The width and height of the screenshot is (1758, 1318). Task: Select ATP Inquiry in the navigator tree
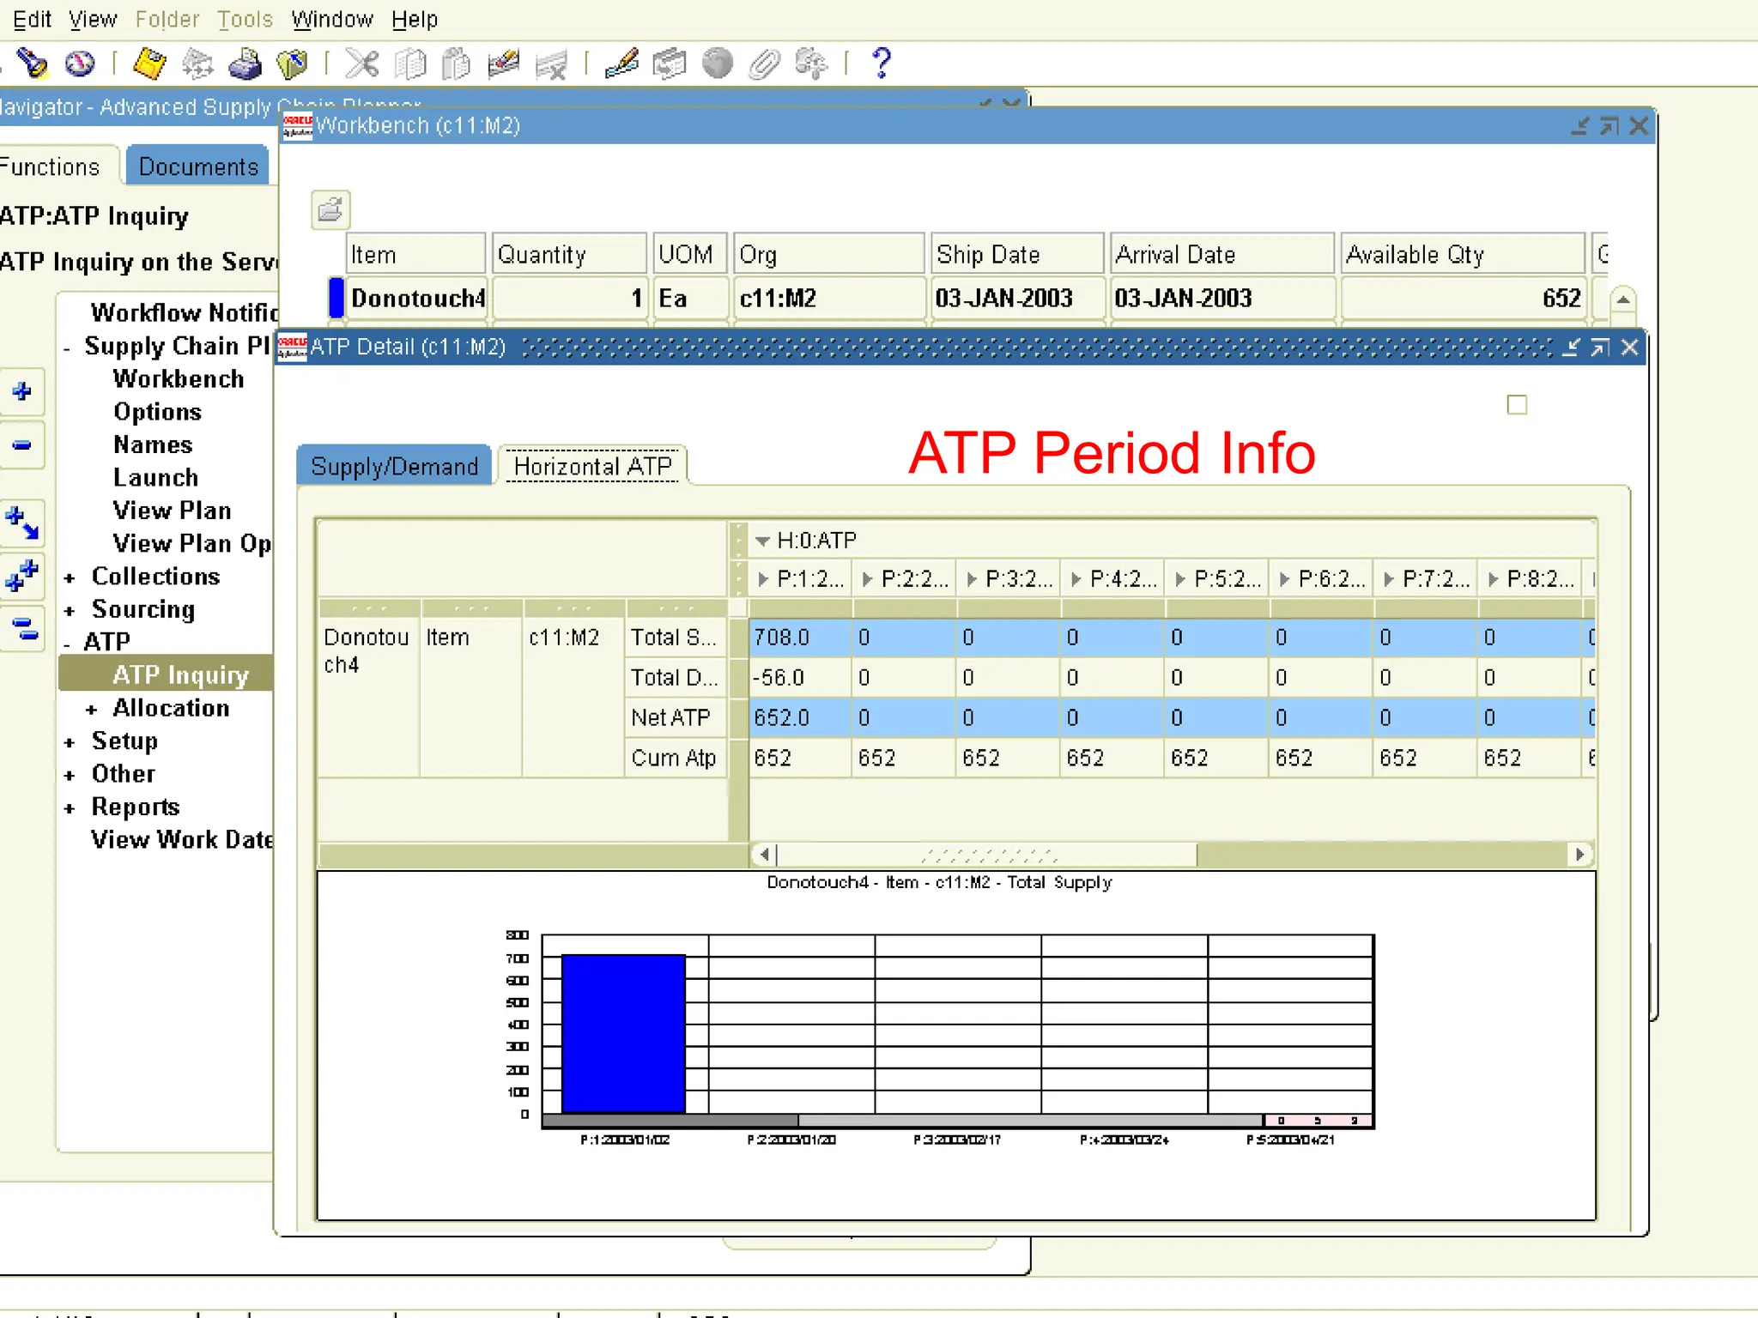[x=180, y=675]
